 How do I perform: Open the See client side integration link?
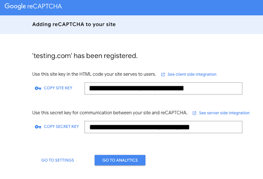192,74
